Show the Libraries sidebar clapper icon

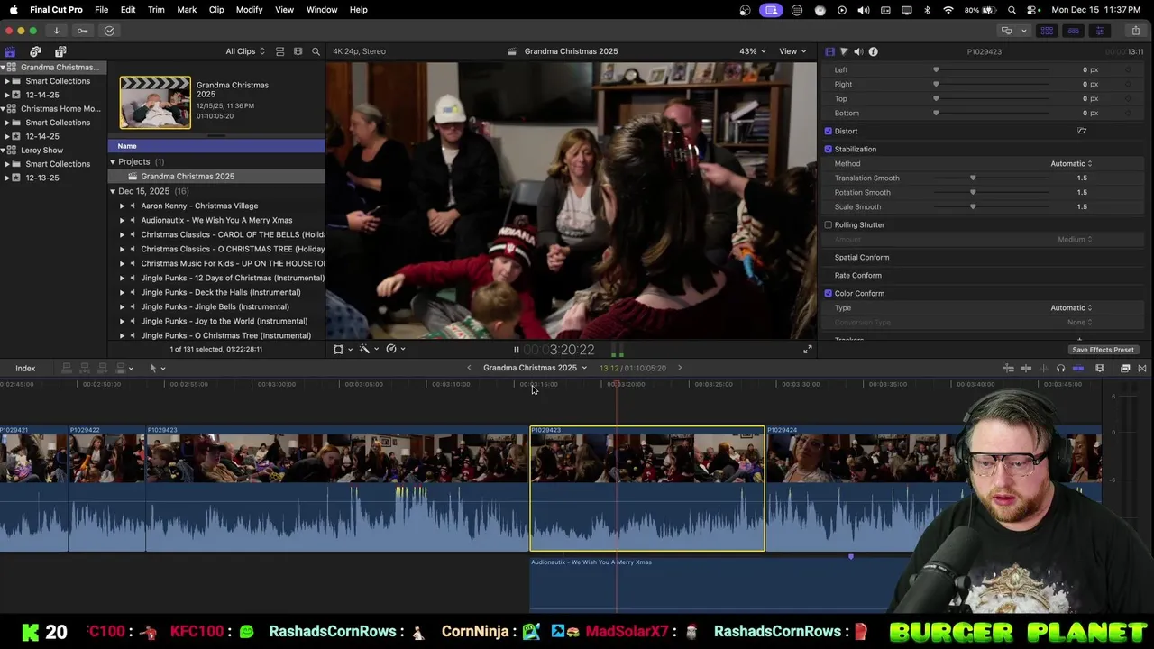[x=10, y=51]
